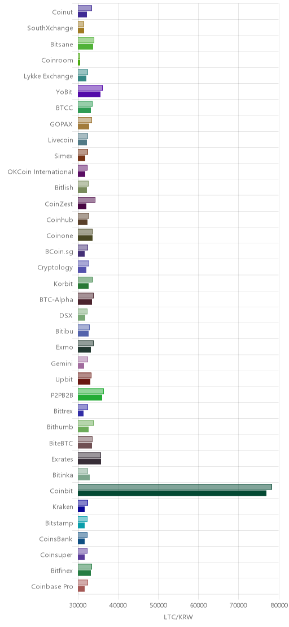This screenshot has height=627, width=289.
Task: Click the CoinZest light purple bar
Action: click(x=86, y=200)
